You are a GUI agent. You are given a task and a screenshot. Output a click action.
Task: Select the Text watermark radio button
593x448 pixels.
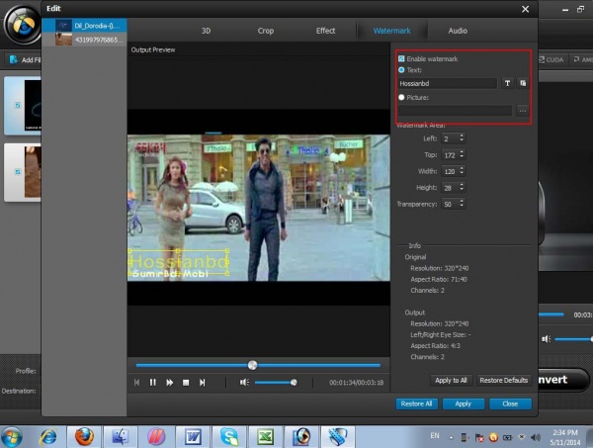click(400, 70)
